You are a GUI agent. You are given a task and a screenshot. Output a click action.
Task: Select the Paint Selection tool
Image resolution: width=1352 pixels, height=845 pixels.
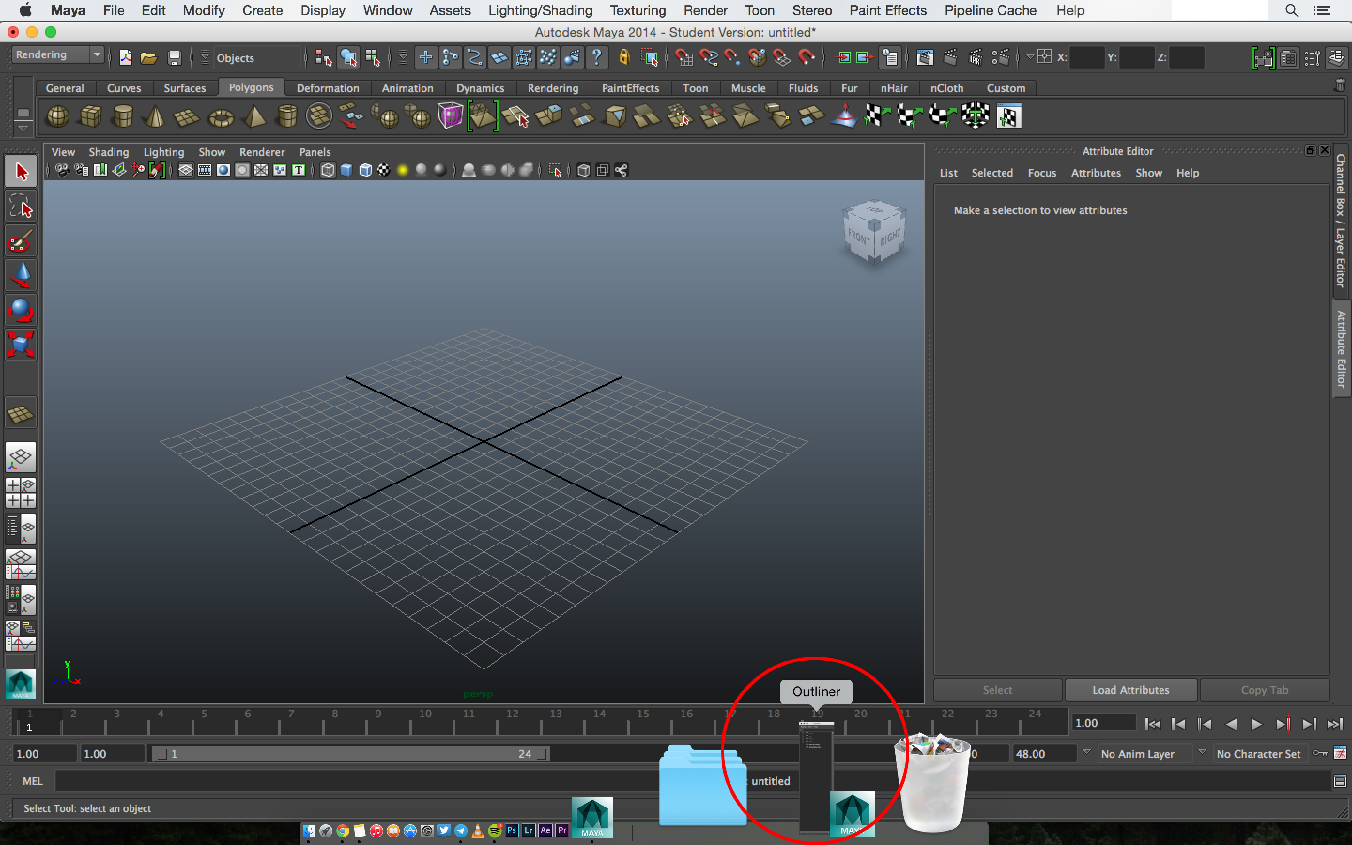[21, 241]
